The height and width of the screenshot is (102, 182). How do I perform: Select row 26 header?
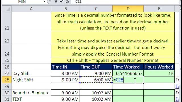(7, 67)
